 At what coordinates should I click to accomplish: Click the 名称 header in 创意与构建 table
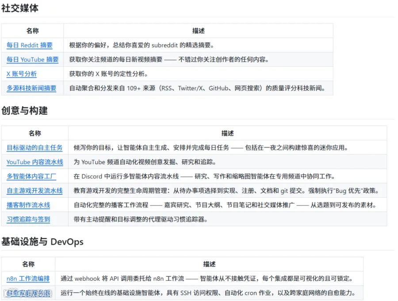35,133
